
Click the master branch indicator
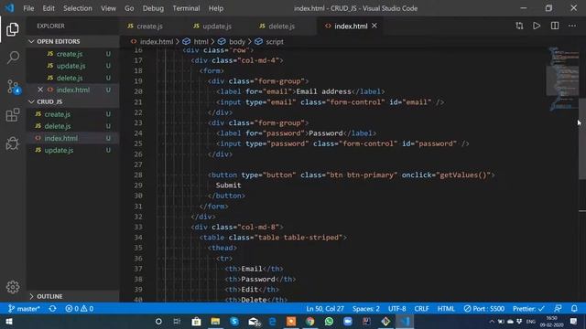pyautogui.click(x=24, y=309)
